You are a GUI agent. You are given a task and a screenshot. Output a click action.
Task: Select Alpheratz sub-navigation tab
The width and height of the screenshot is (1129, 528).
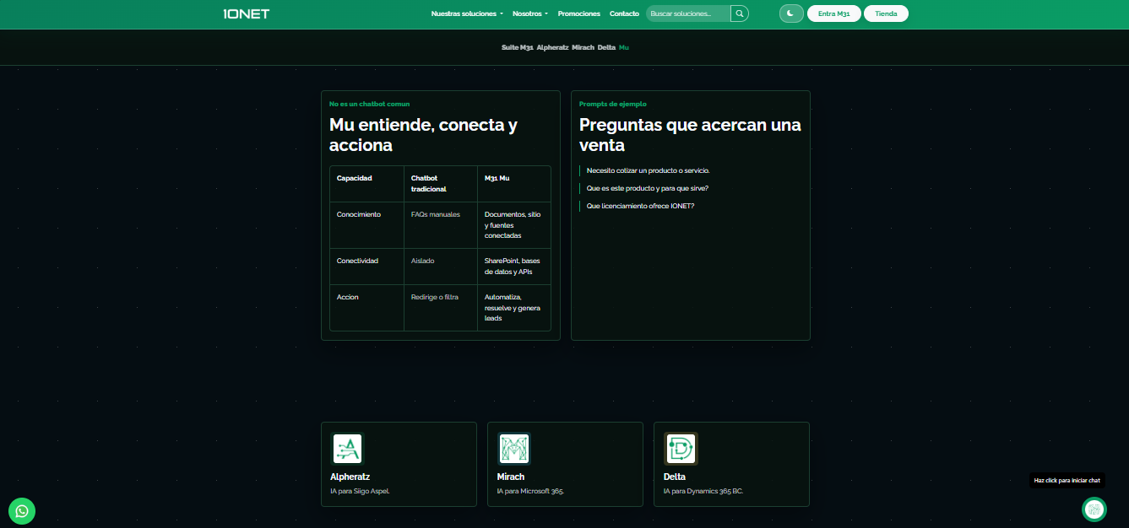click(x=552, y=47)
